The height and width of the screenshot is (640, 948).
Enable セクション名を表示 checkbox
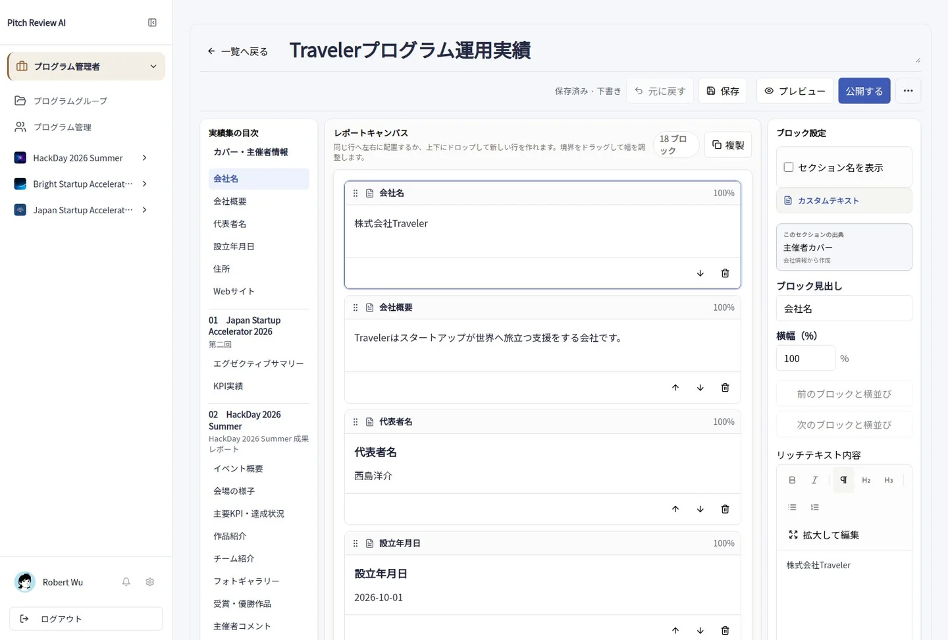(789, 167)
